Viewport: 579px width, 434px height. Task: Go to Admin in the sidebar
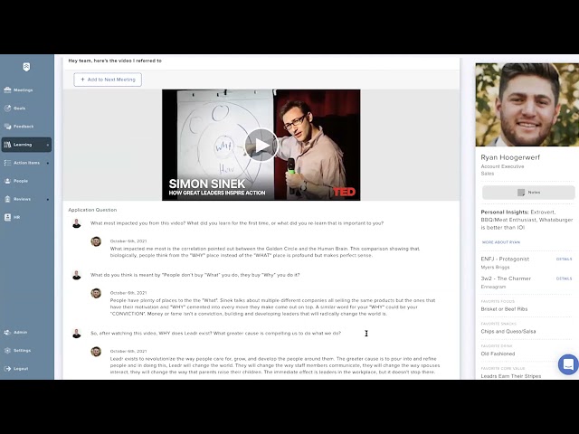pos(20,332)
